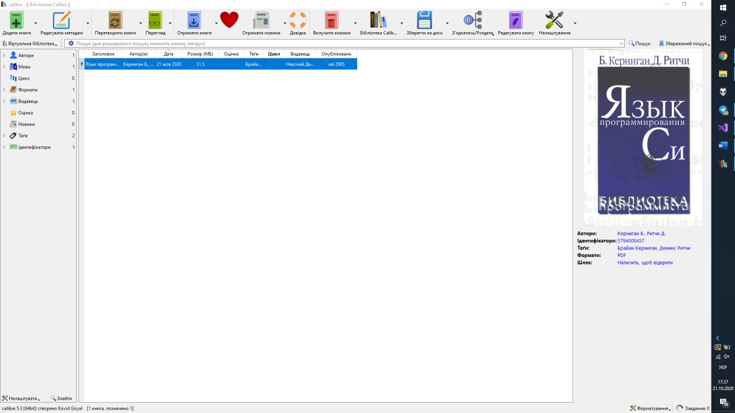Sort by the Видавець column header
Screen dimensions: 735x413
[x=300, y=54]
